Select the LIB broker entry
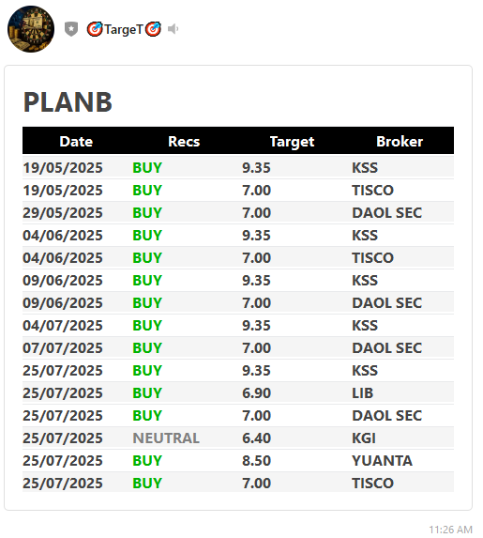This screenshot has height=538, width=483. coord(363,392)
